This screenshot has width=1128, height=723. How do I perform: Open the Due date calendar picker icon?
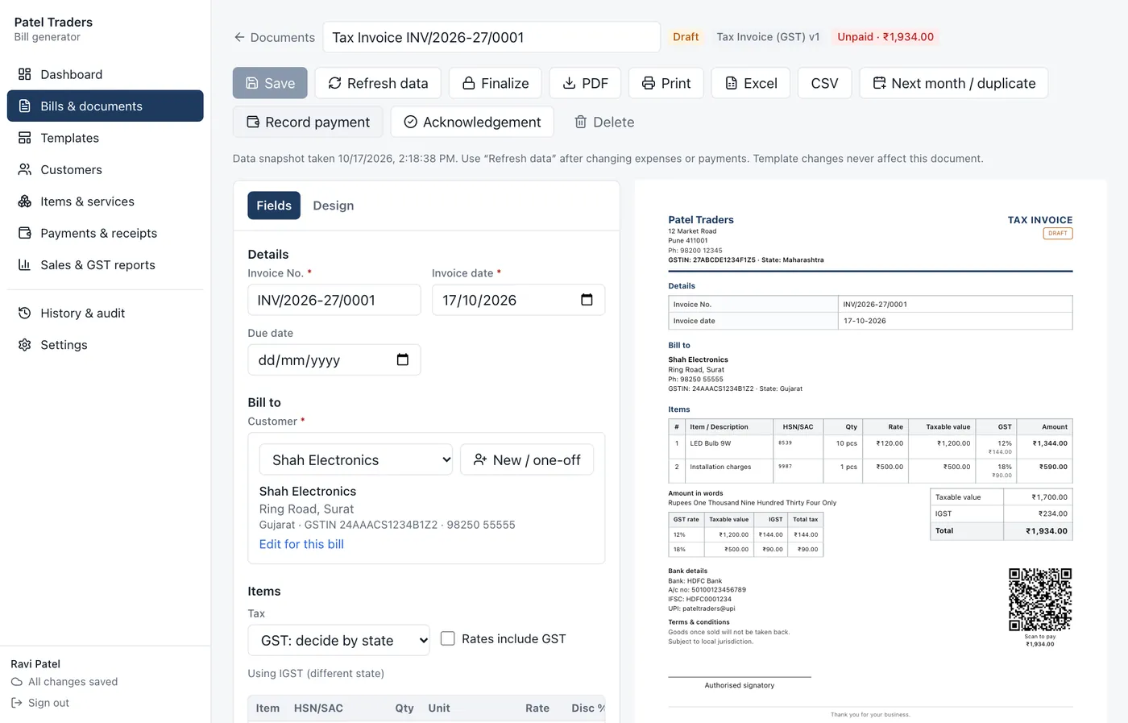pyautogui.click(x=403, y=359)
